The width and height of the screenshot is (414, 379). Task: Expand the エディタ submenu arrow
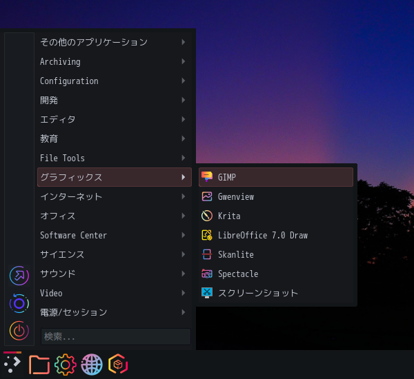pos(184,119)
